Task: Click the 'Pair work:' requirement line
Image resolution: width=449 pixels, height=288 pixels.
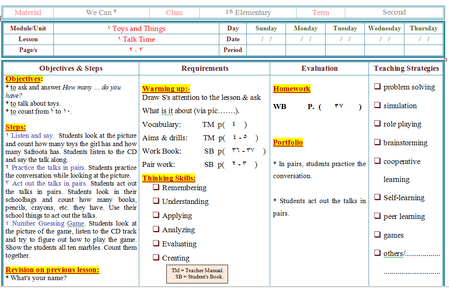Action: click(200, 164)
